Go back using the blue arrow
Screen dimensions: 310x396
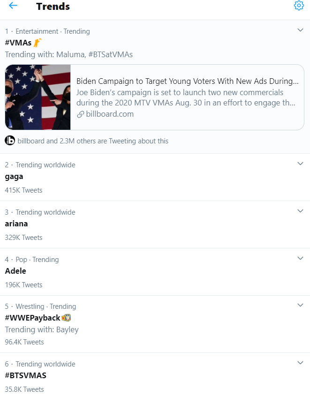(x=13, y=6)
